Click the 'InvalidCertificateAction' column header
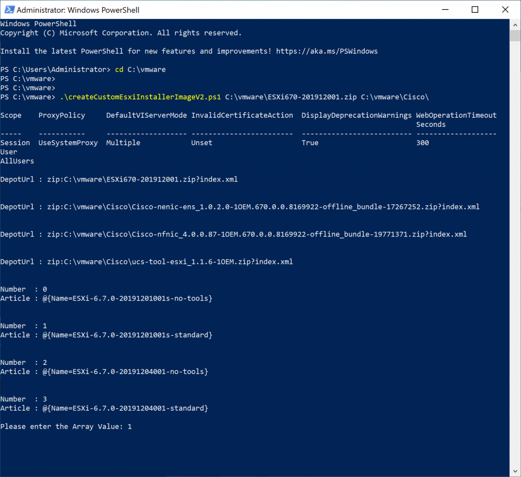The width and height of the screenshot is (521, 477). 242,116
